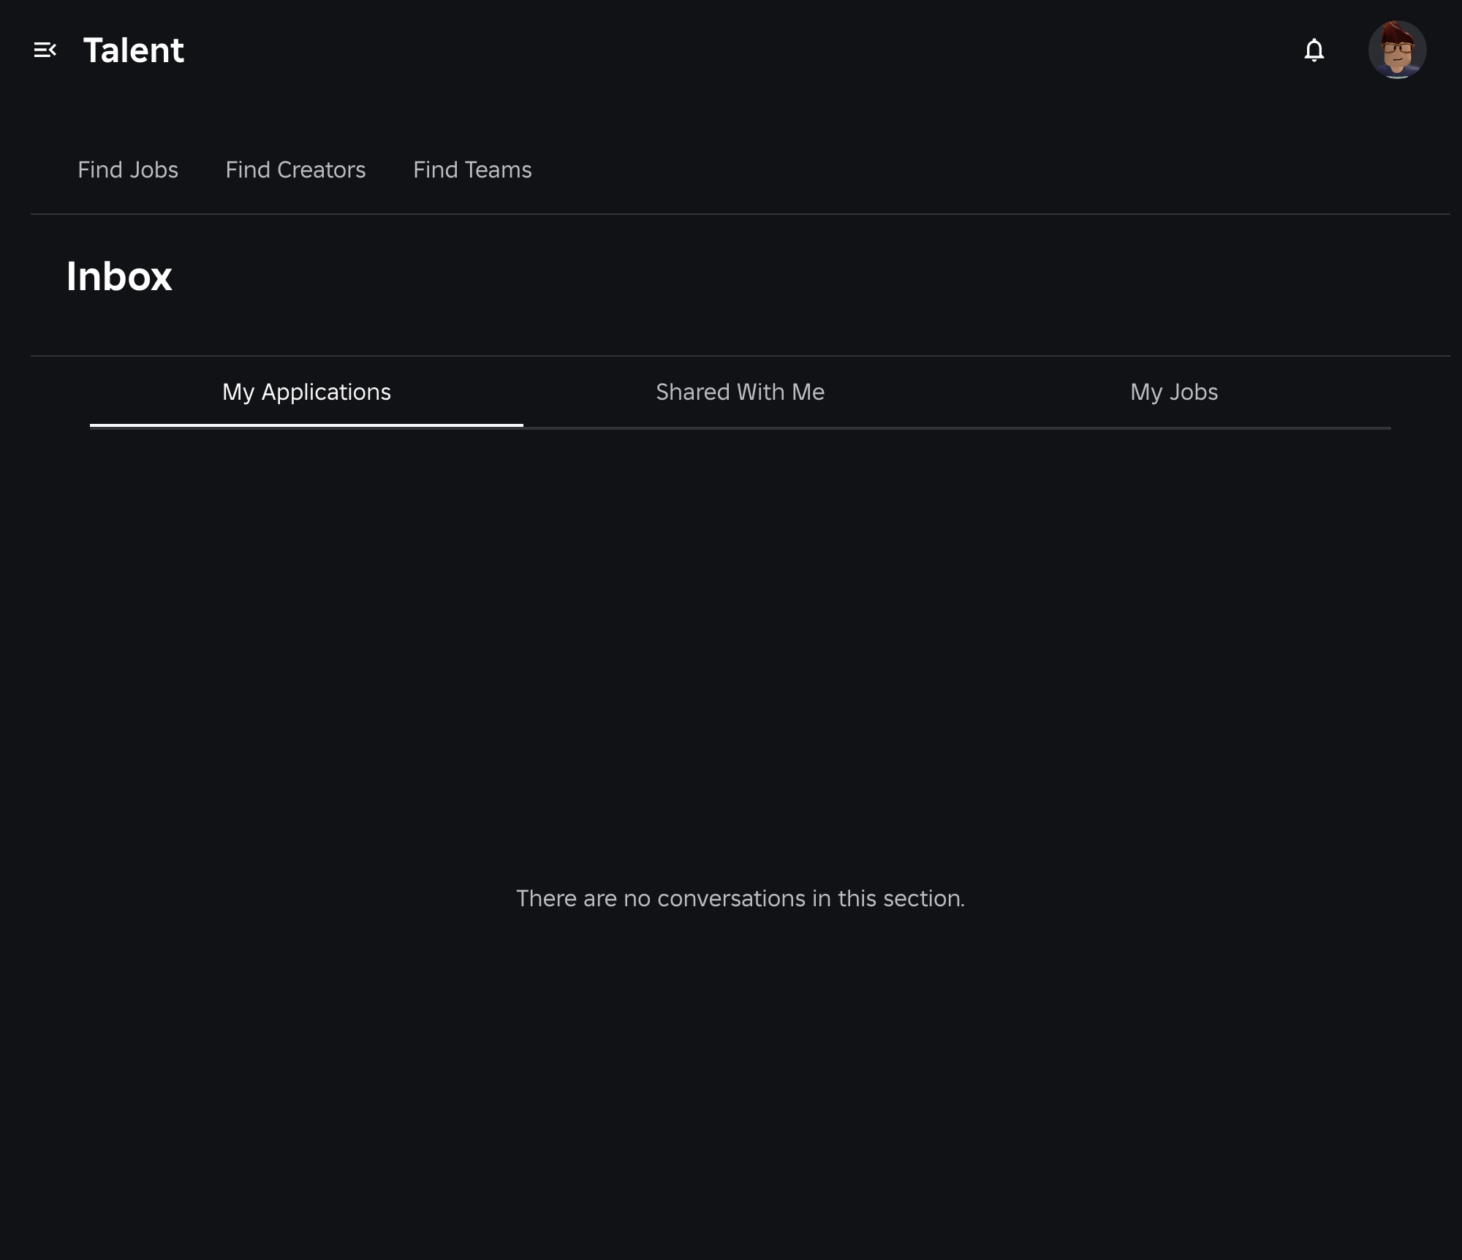
Task: Click the no conversations empty-state message
Action: click(x=740, y=898)
